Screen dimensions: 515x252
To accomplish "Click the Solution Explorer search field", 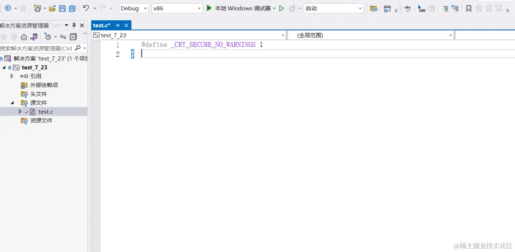I will [36, 48].
